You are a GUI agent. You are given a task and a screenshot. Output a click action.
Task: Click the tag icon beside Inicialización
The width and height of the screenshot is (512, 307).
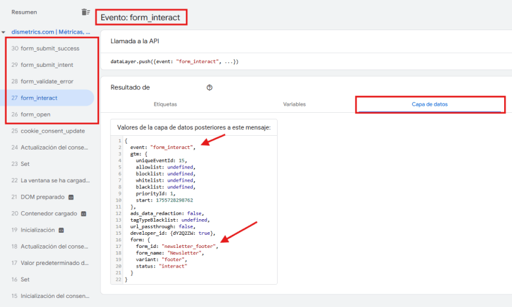tap(61, 230)
